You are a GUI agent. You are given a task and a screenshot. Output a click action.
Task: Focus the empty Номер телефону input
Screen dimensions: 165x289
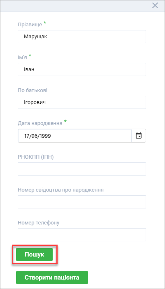pos(82,235)
